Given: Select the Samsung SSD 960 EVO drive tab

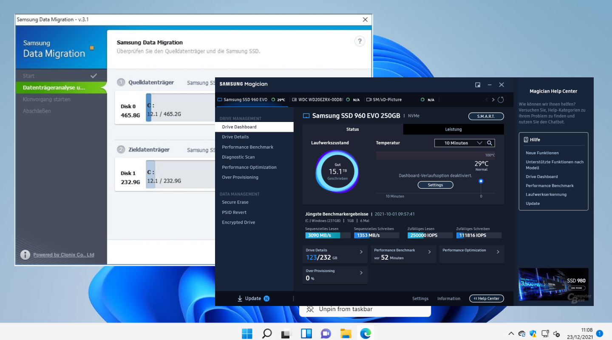Looking at the screenshot, I should click(x=252, y=100).
